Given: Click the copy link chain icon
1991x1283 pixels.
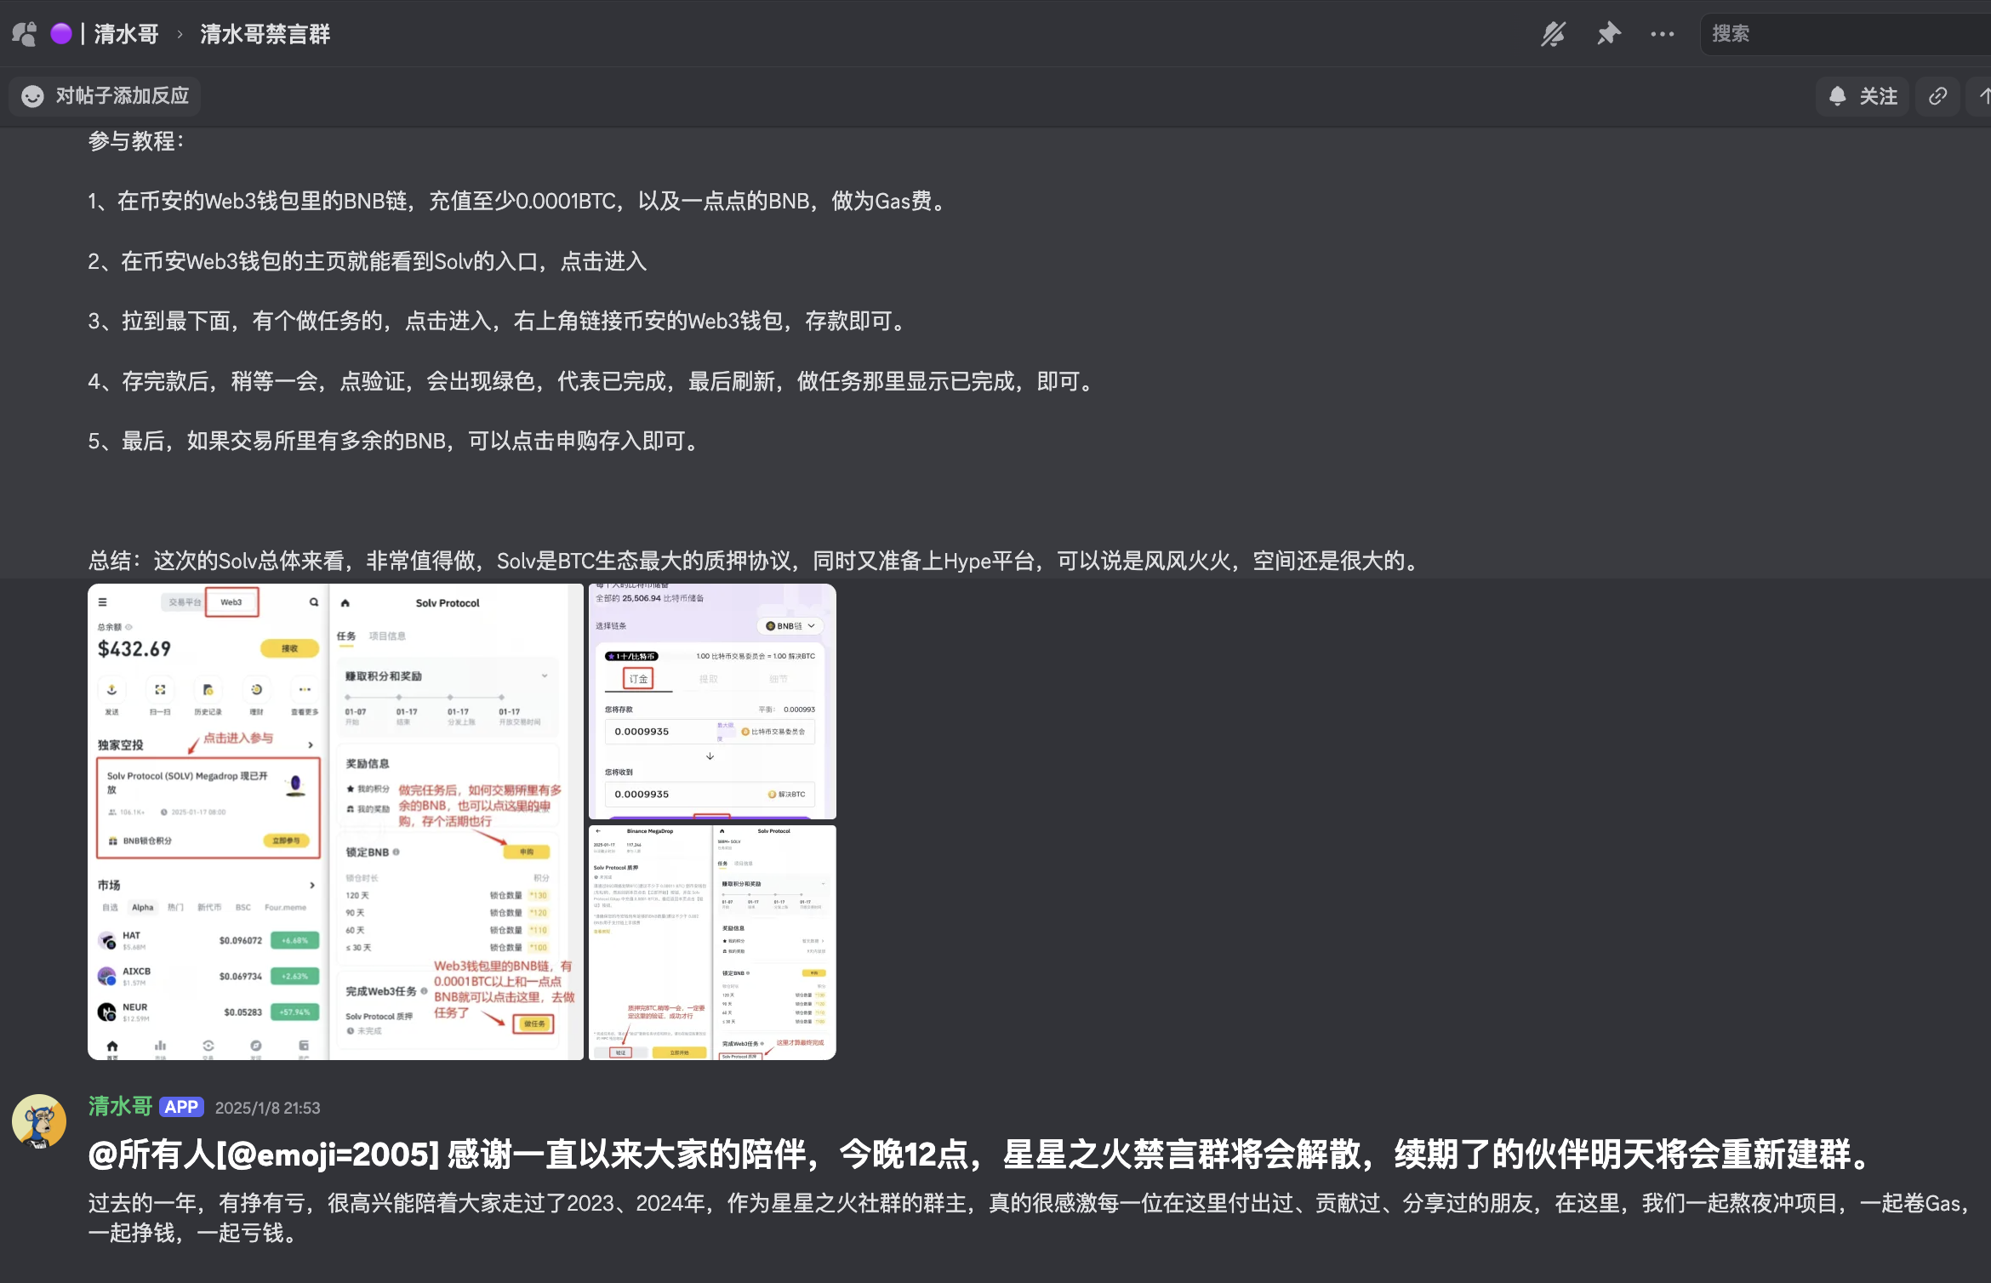Looking at the screenshot, I should pyautogui.click(x=1937, y=96).
